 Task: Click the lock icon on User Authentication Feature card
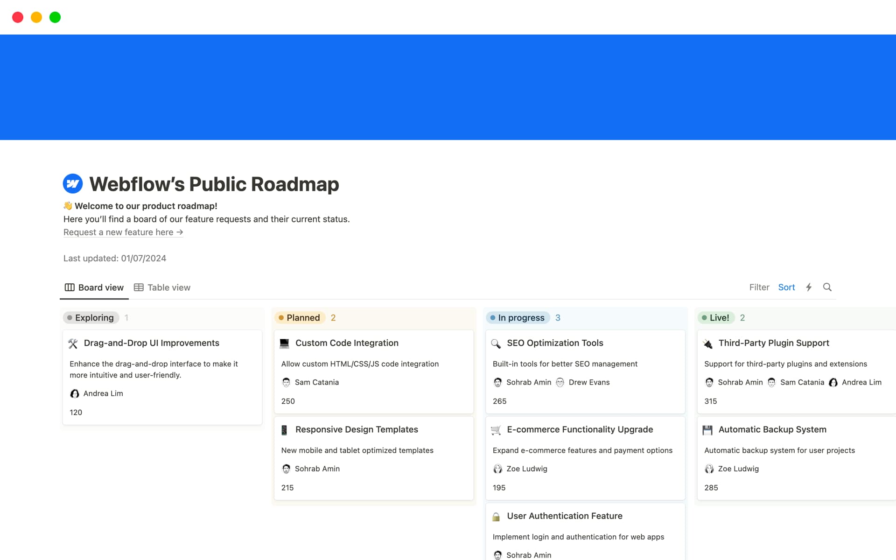496,516
